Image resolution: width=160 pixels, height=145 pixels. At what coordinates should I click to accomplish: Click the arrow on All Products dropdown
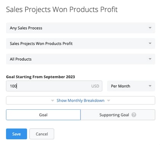[x=150, y=59]
